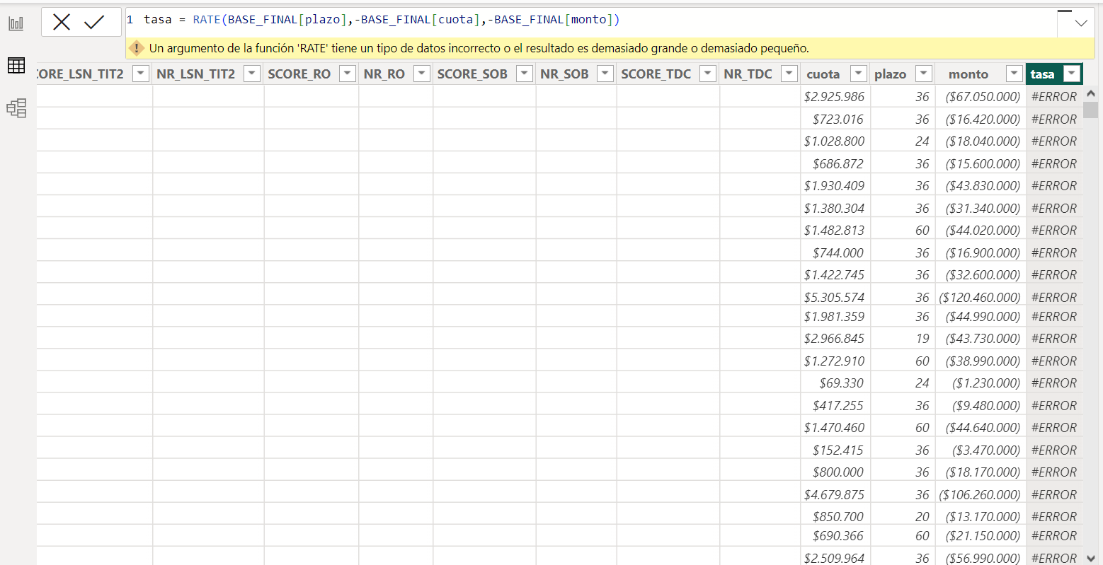Viewport: 1103px width, 565px height.
Task: Open filter dropdown for tasa column
Action: coord(1073,74)
